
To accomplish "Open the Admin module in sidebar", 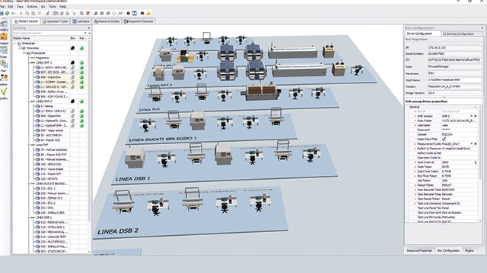I will pyautogui.click(x=4, y=79).
